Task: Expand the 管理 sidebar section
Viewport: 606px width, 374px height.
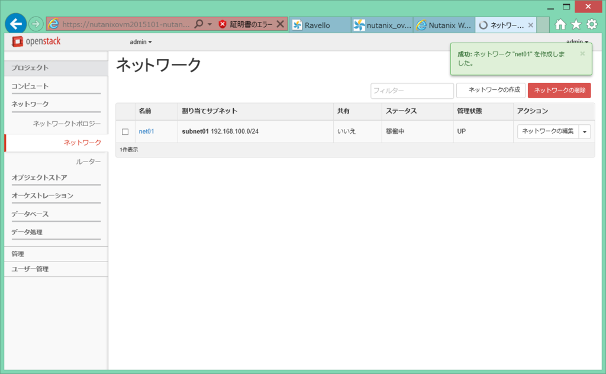Action: [56, 254]
